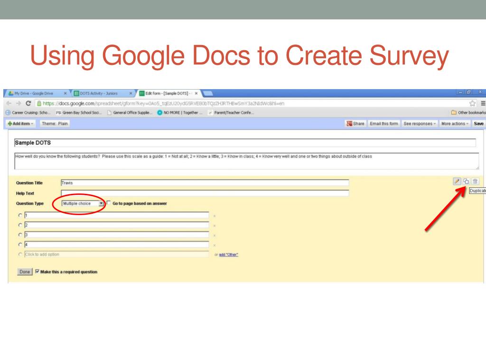Enable 'Go to page based on answer'

[109, 203]
